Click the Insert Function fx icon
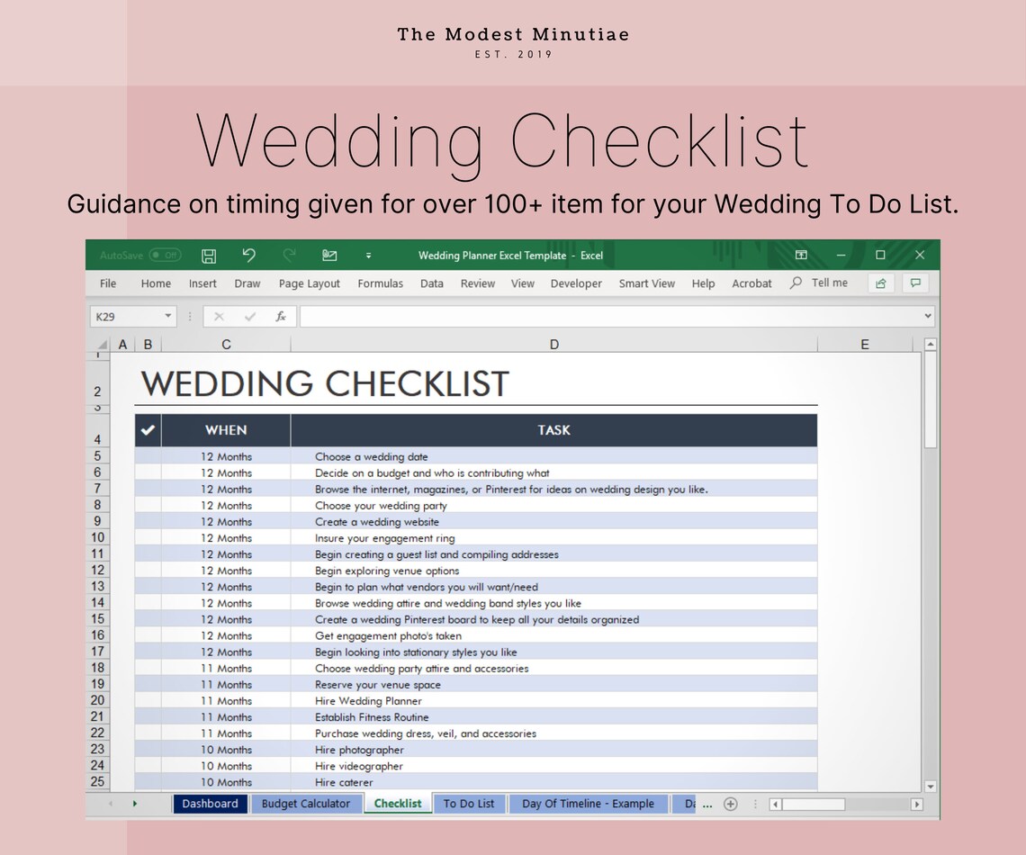The height and width of the screenshot is (855, 1026). pos(280,316)
